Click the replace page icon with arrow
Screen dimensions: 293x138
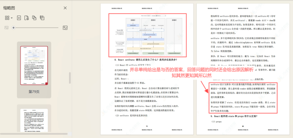(34, 18)
